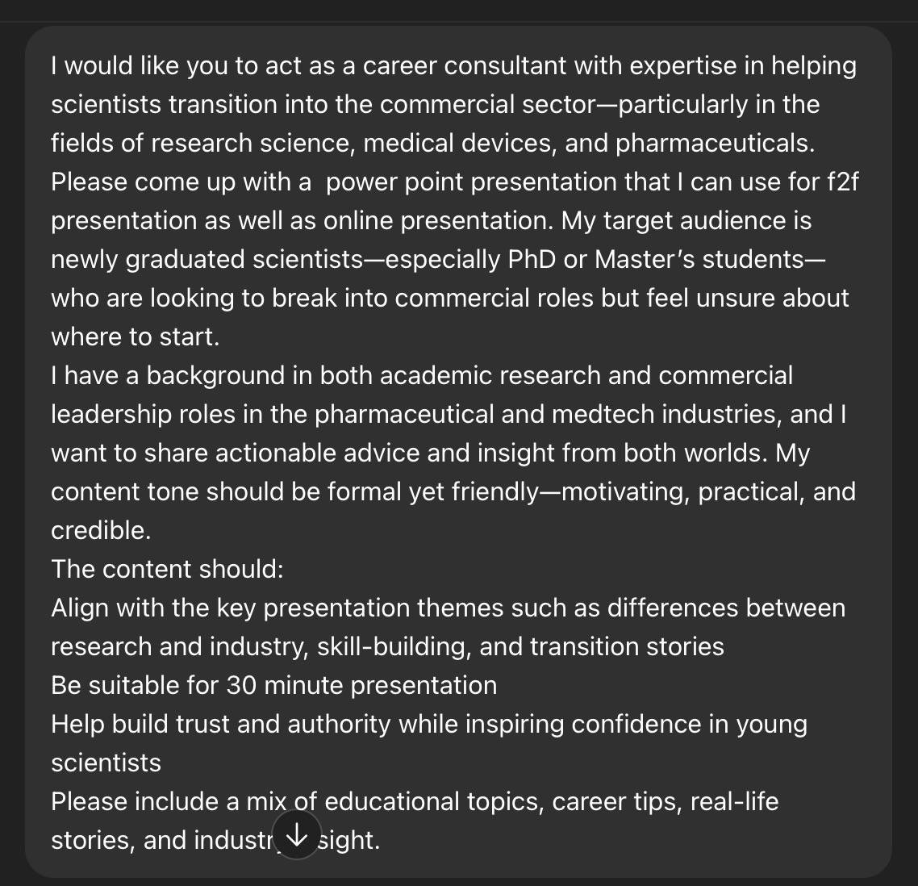Click the line ending 'where to start.'
This screenshot has width=918, height=886.
pyautogui.click(x=136, y=336)
